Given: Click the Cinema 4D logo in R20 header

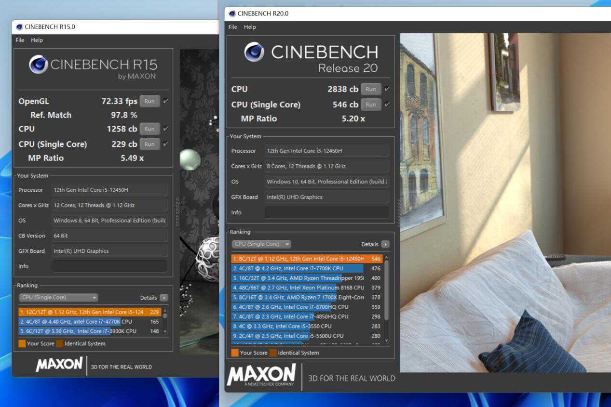Looking at the screenshot, I should click(x=254, y=52).
